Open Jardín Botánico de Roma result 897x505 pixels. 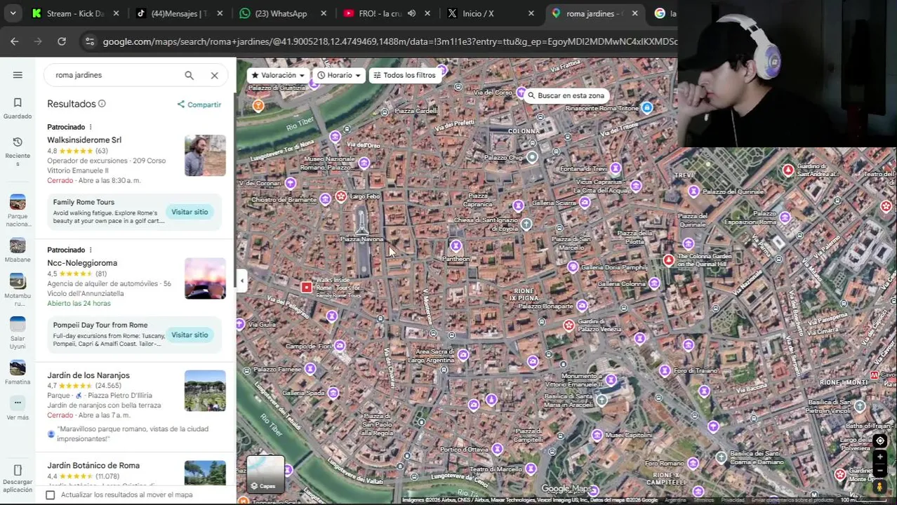93,465
